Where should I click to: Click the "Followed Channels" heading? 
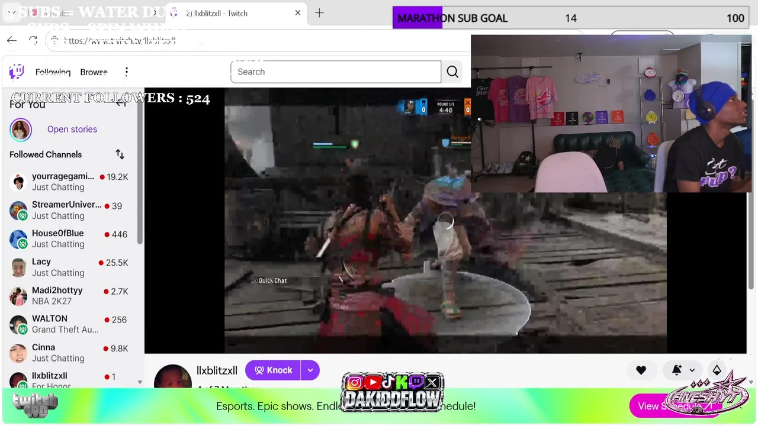click(x=46, y=154)
